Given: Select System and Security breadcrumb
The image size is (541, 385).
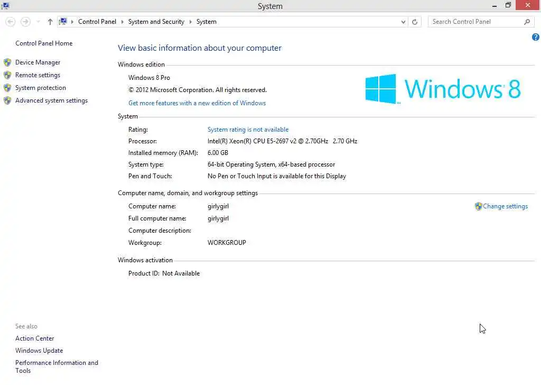Looking at the screenshot, I should [x=156, y=21].
